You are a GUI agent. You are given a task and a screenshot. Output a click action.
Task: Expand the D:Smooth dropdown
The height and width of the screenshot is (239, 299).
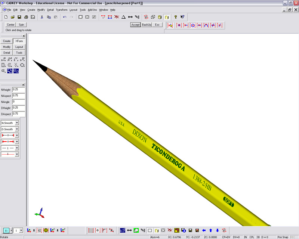point(17,129)
